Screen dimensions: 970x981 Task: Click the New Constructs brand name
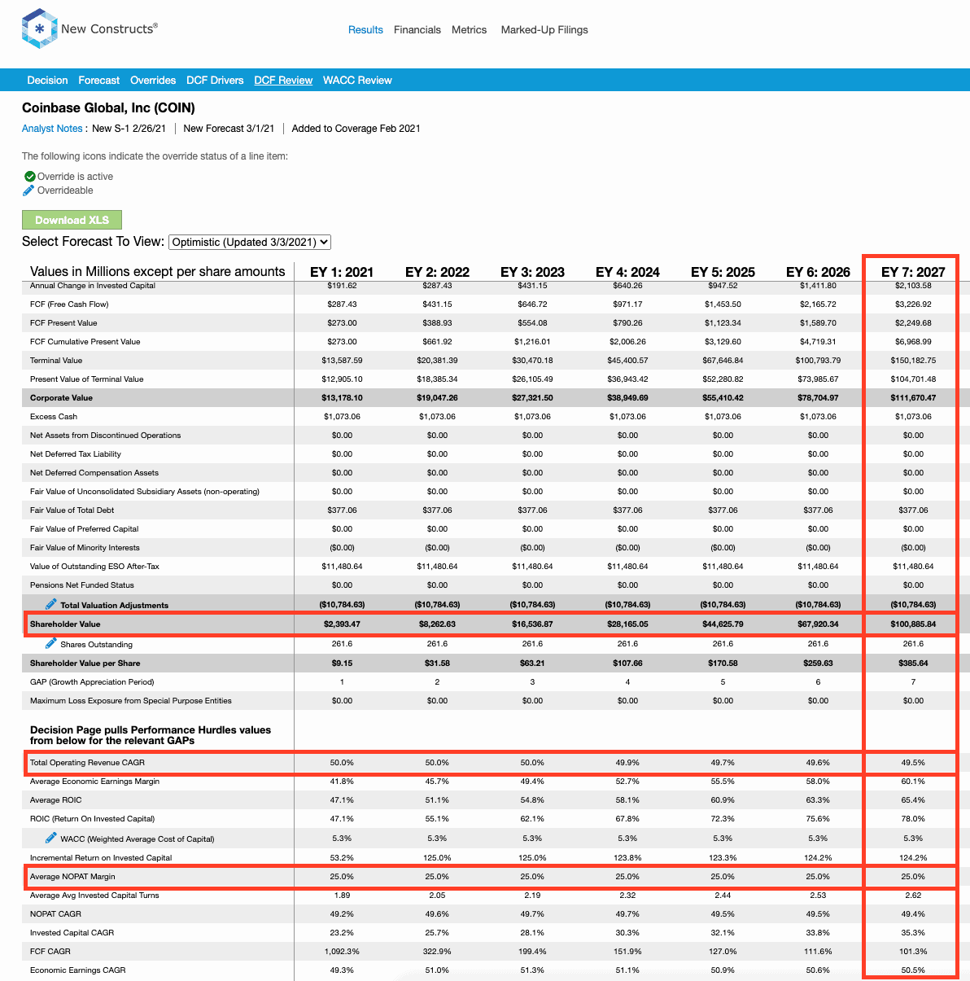(109, 28)
